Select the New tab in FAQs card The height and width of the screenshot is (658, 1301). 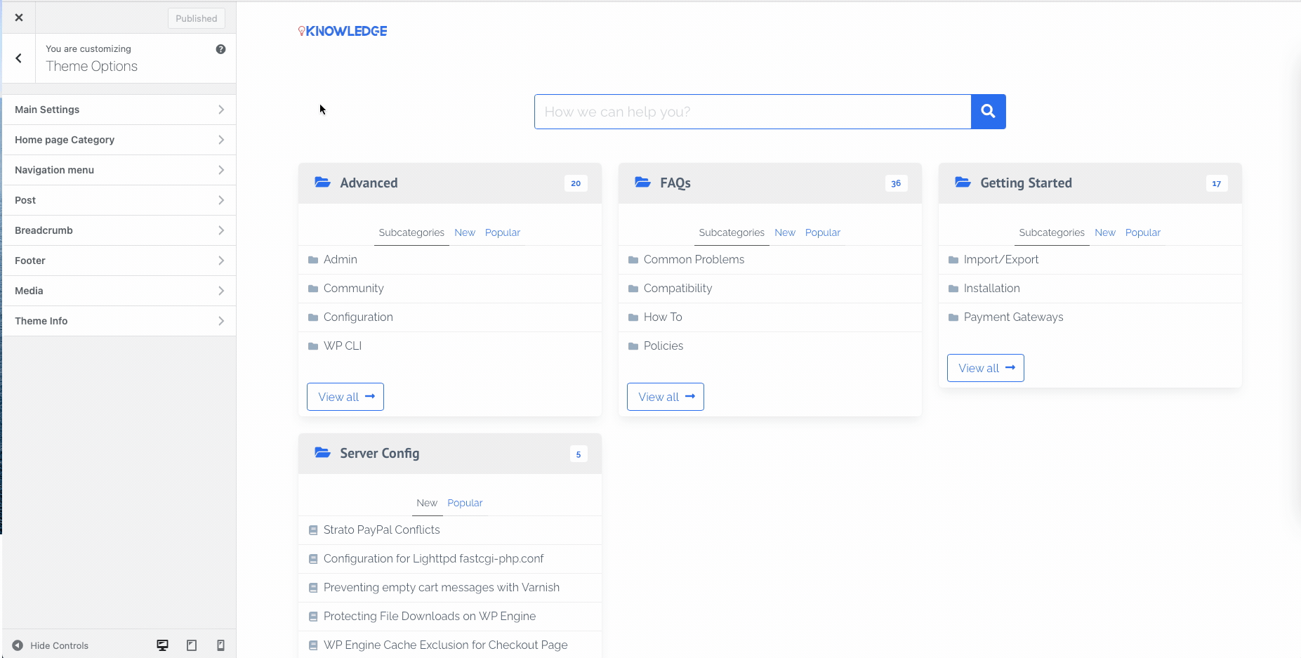coord(784,232)
